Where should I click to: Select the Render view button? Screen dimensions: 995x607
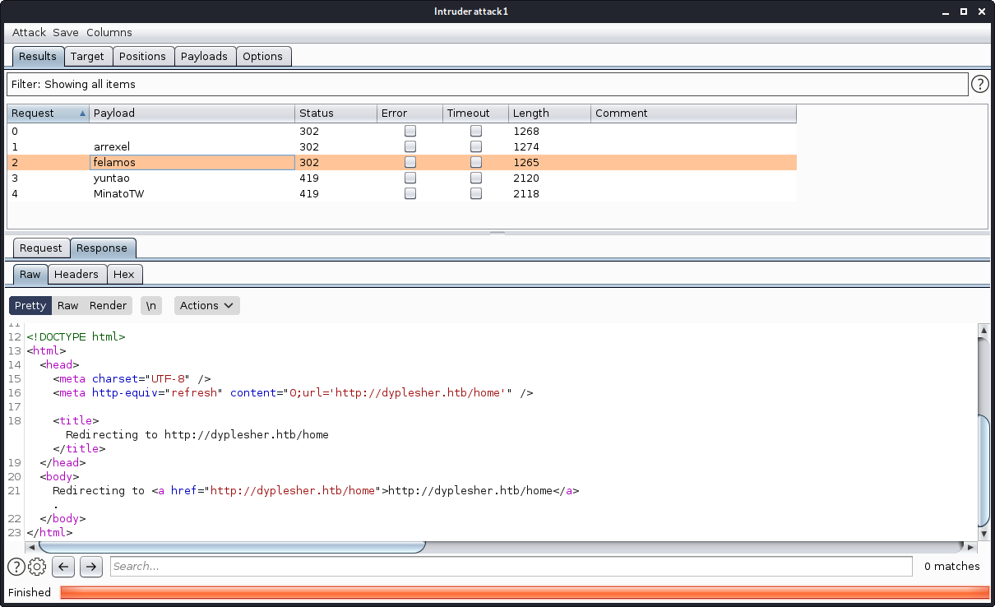[108, 305]
